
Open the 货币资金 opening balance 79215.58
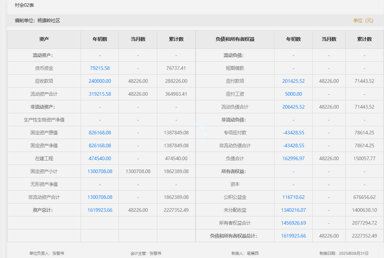pyautogui.click(x=100, y=68)
